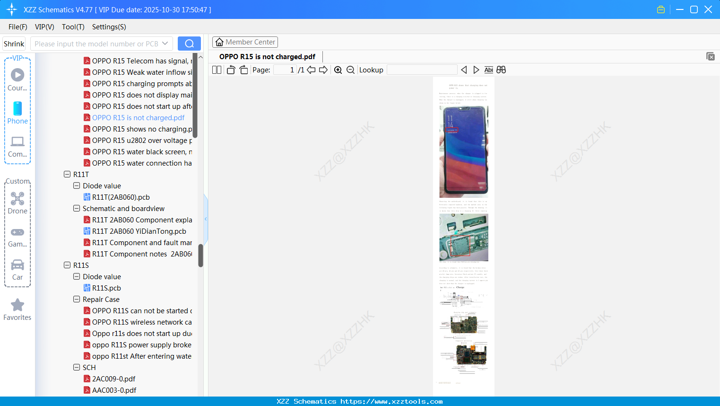
Task: Open 'OPPO R15 does not display' PDF
Action: click(x=138, y=95)
